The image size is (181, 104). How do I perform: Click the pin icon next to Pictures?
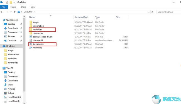coord(21,36)
